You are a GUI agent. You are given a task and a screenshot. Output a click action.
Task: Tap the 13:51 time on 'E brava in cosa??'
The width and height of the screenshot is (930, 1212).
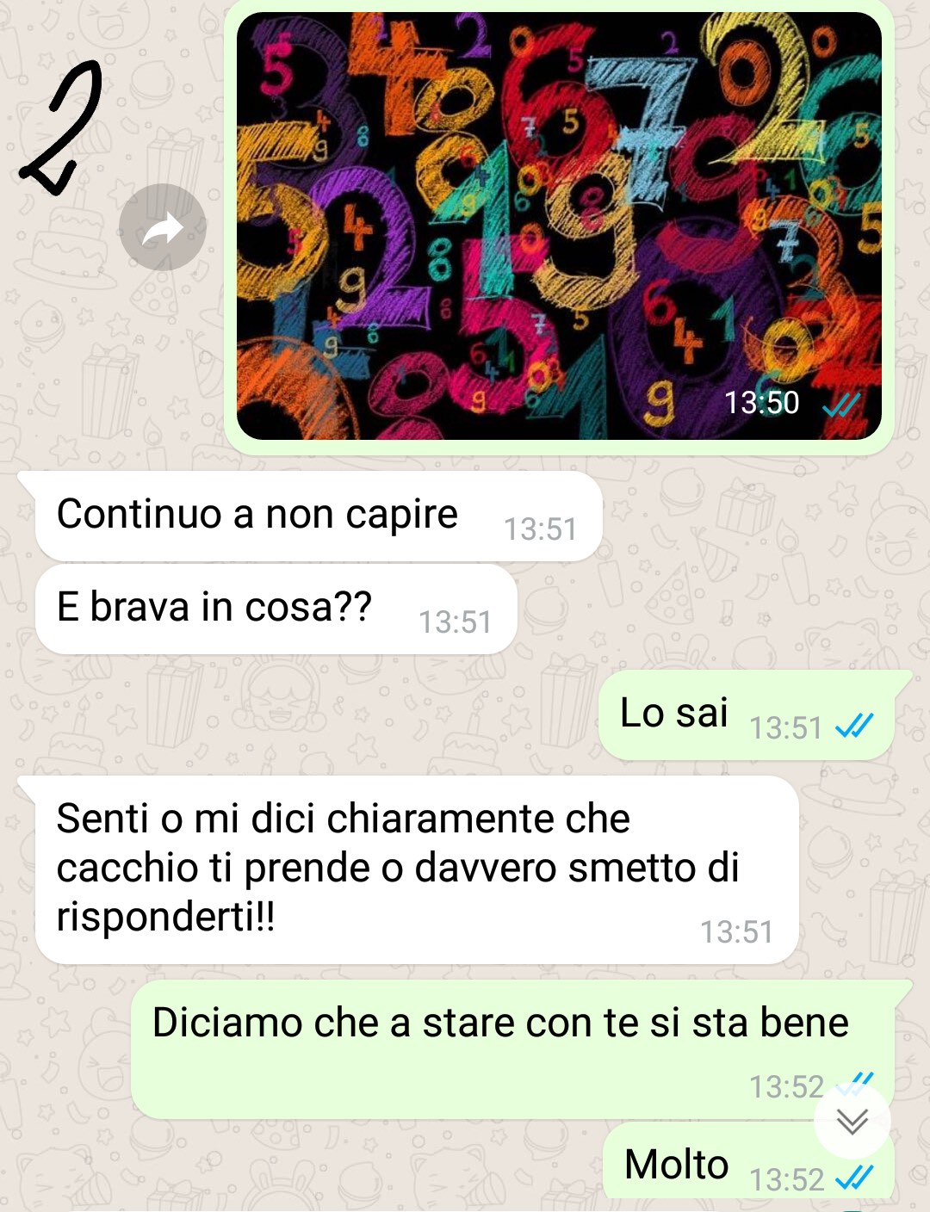click(x=455, y=622)
